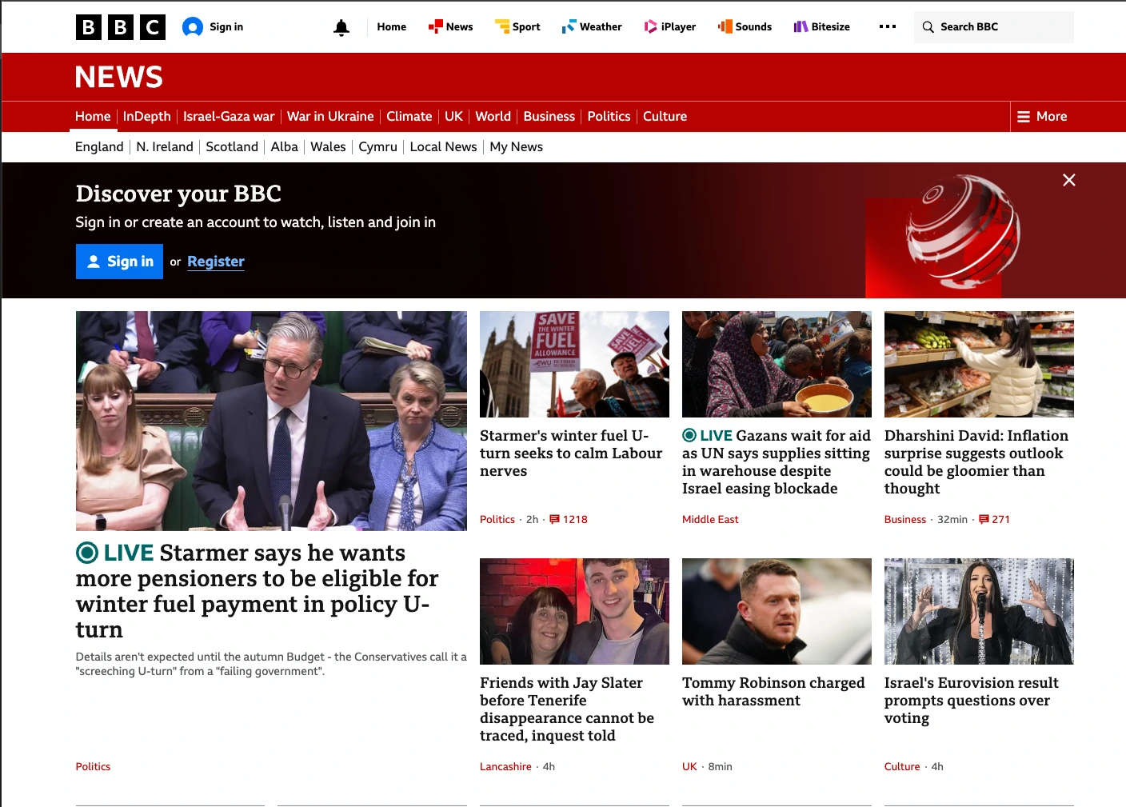Open the winter fuel protest thumbnail
The image size is (1126, 807).
tap(574, 364)
